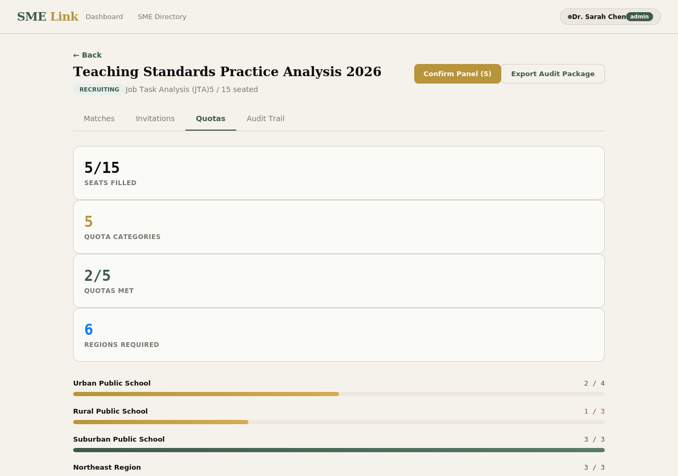Select the Quotas tab
Image resolution: width=678 pixels, height=476 pixels.
(x=210, y=118)
